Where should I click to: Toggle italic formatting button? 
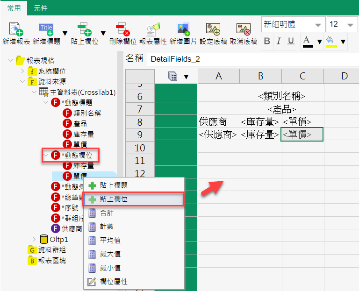[279, 42]
